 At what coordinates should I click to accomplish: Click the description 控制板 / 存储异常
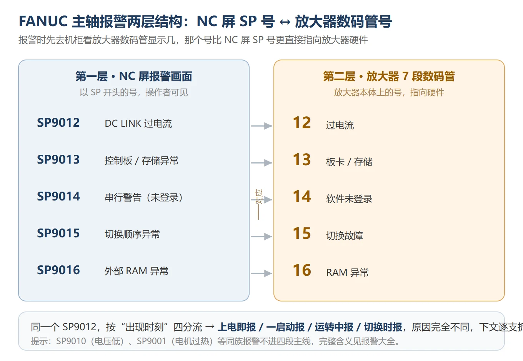tap(142, 161)
